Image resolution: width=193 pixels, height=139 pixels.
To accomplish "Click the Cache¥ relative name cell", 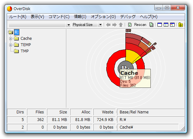I will coord(148,127).
